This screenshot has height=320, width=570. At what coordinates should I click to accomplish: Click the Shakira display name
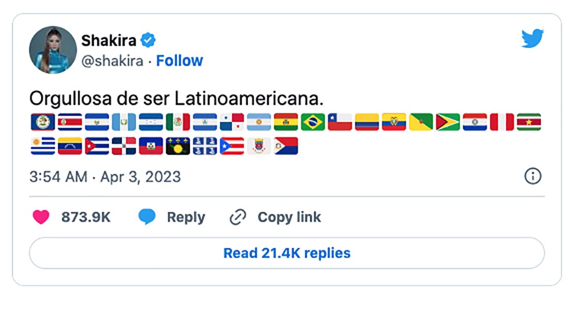110,40
